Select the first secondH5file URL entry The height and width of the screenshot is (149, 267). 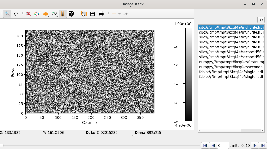pyautogui.click(x=231, y=52)
